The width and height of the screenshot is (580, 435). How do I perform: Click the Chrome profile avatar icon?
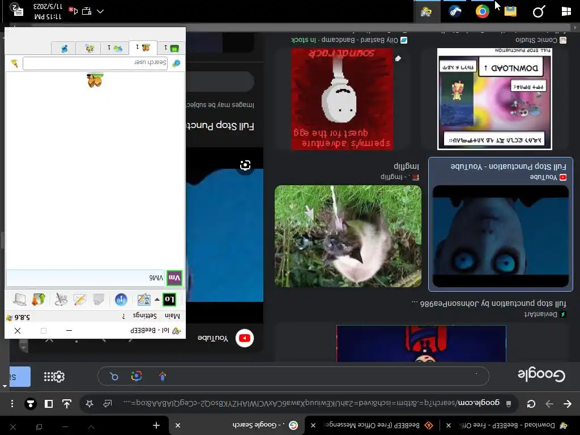(x=31, y=403)
